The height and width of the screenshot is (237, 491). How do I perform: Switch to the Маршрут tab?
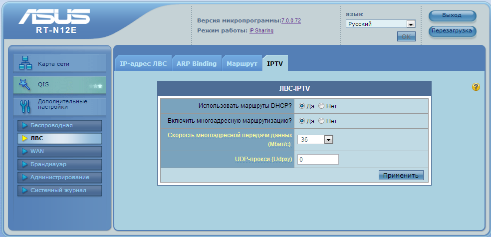242,64
